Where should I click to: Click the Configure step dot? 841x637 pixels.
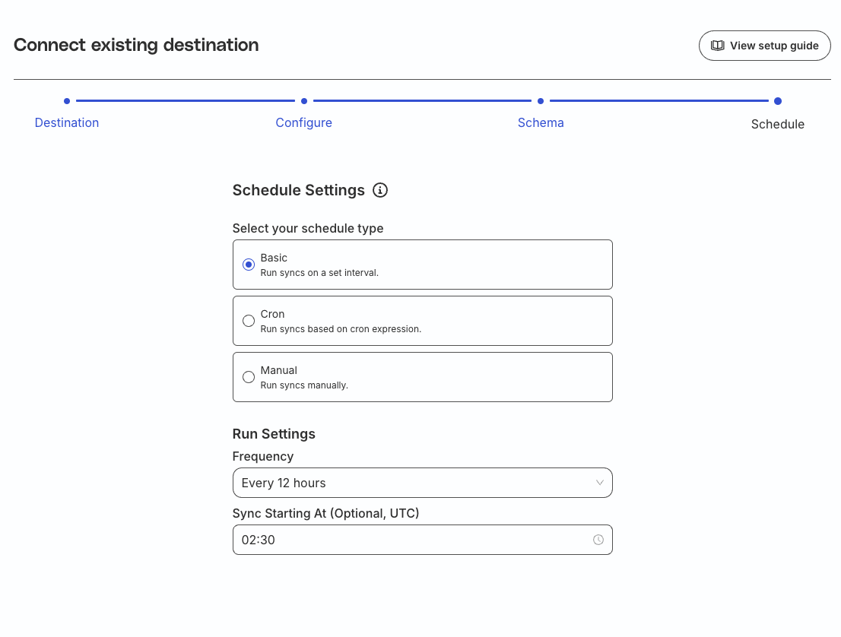pos(304,101)
